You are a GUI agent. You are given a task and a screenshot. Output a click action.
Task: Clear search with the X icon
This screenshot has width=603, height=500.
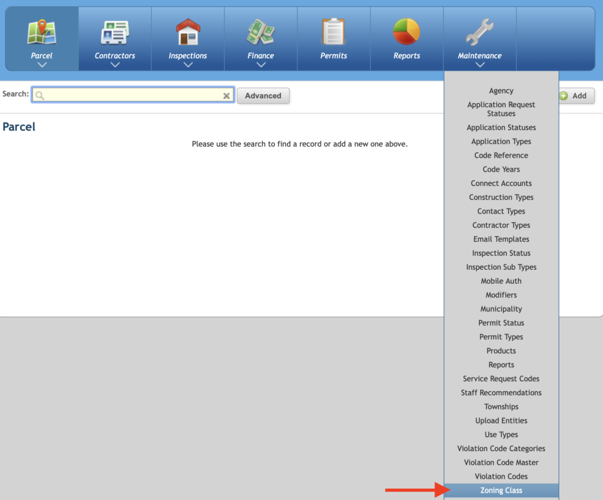227,96
